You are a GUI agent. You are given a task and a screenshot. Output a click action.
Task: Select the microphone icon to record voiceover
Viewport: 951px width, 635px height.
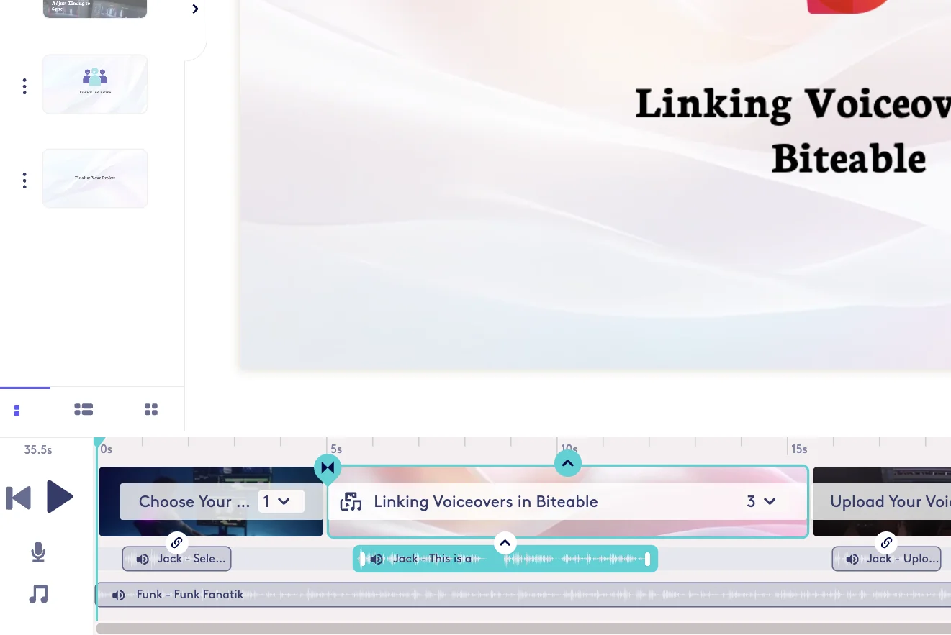pos(38,552)
